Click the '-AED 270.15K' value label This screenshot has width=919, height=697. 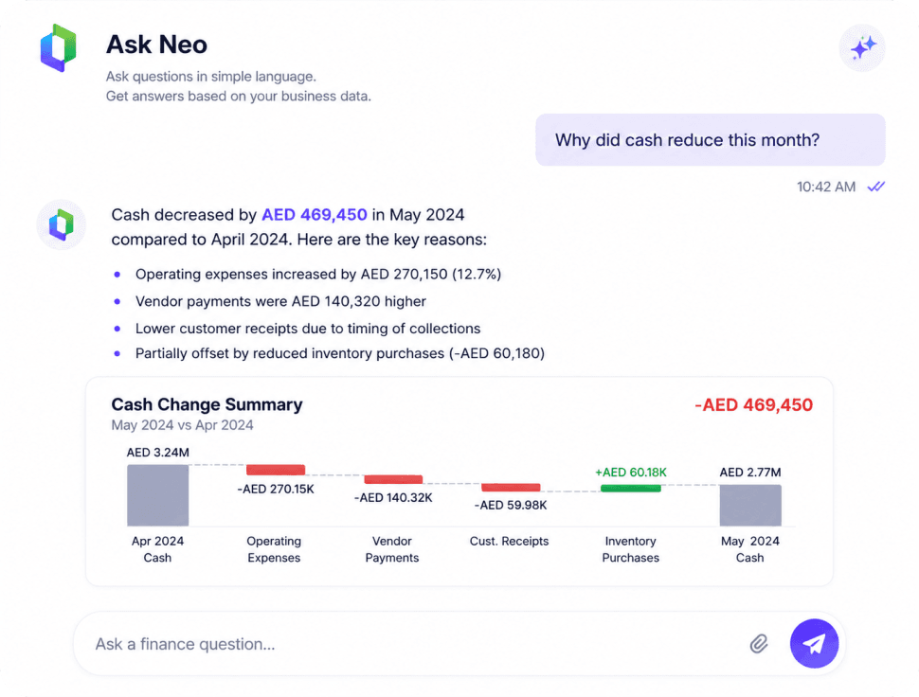(x=276, y=489)
